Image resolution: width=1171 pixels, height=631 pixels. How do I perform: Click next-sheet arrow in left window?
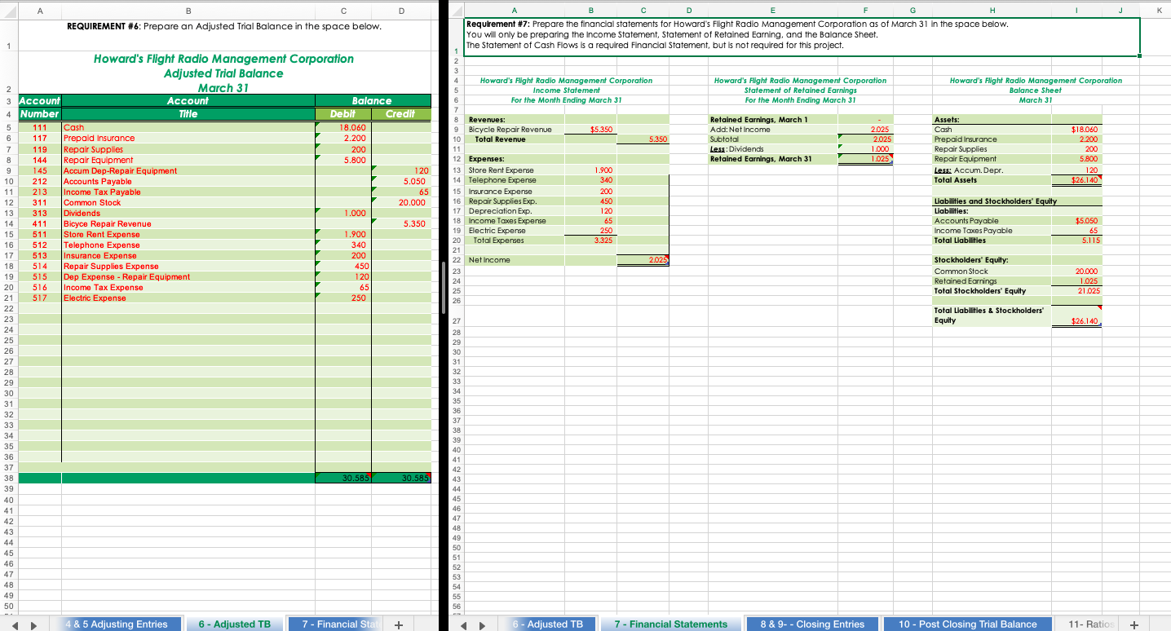click(33, 624)
